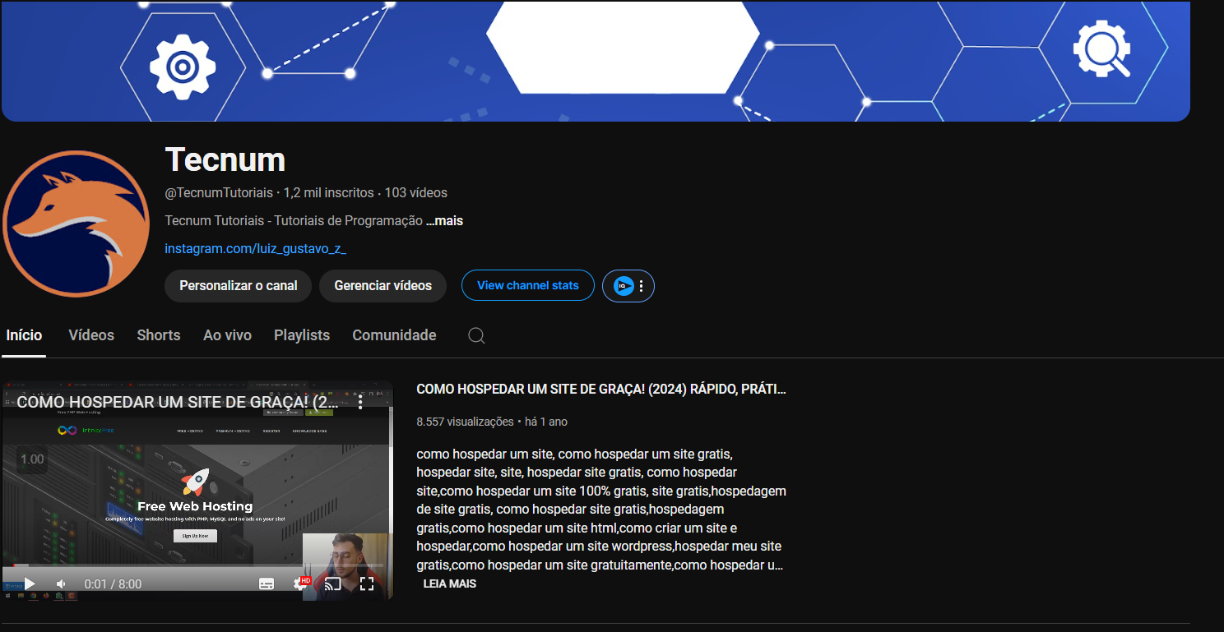Switch to the Shorts tab
Image resolution: width=1224 pixels, height=632 pixels.
159,335
